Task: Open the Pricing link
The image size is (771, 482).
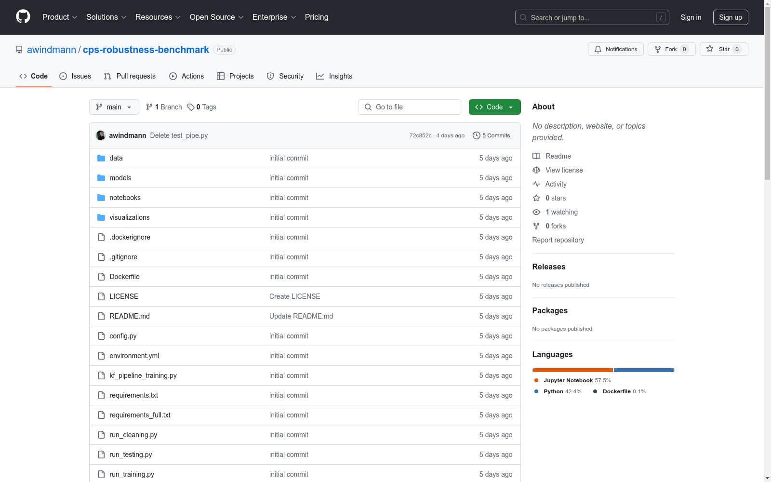Action: click(317, 17)
